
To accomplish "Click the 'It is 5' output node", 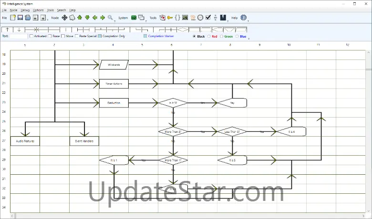I will 232,160.
